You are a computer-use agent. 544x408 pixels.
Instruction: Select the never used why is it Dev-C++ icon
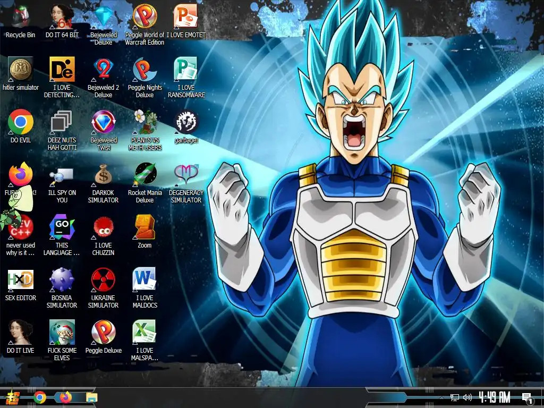(21, 235)
